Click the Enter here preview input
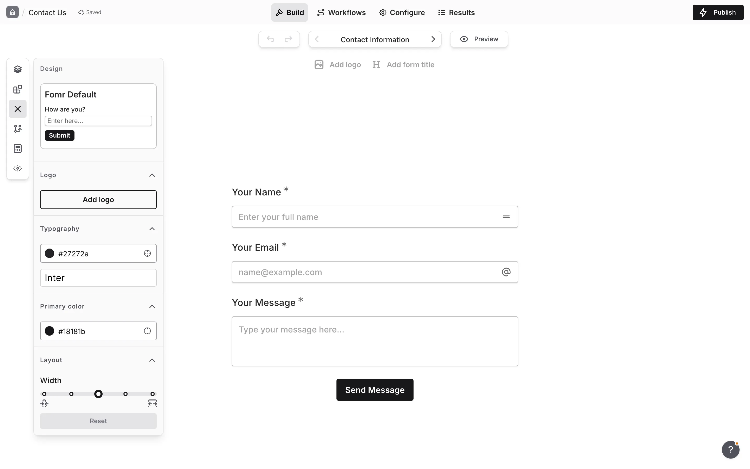 98,121
